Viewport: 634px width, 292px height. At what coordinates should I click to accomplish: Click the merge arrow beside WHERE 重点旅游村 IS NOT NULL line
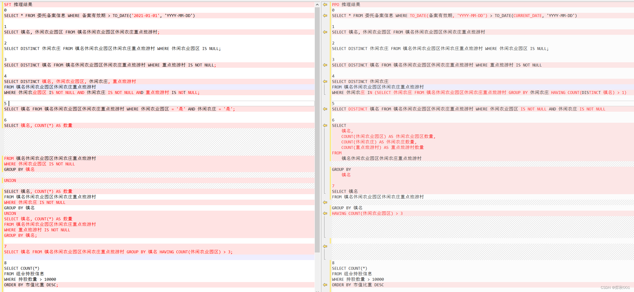tap(325, 65)
